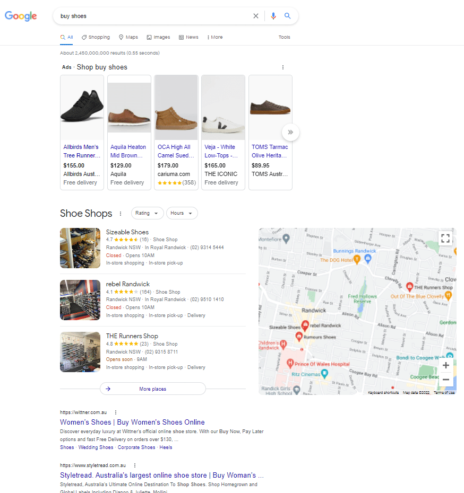464x493 pixels.
Task: Click the Veja White Low-Tops product image
Action: 223,107
